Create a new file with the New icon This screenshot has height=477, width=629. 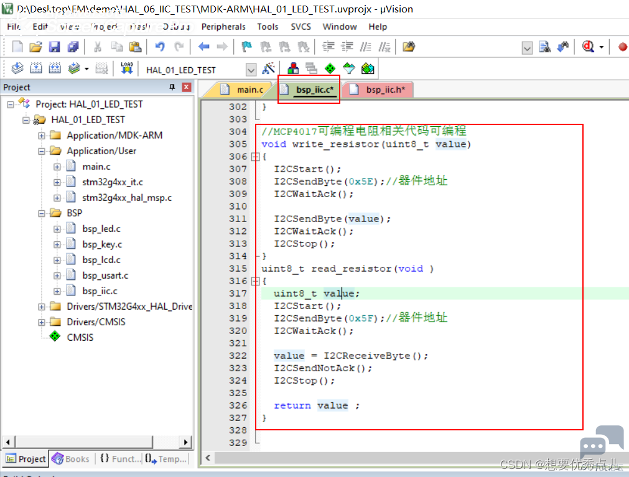pyautogui.click(x=17, y=47)
